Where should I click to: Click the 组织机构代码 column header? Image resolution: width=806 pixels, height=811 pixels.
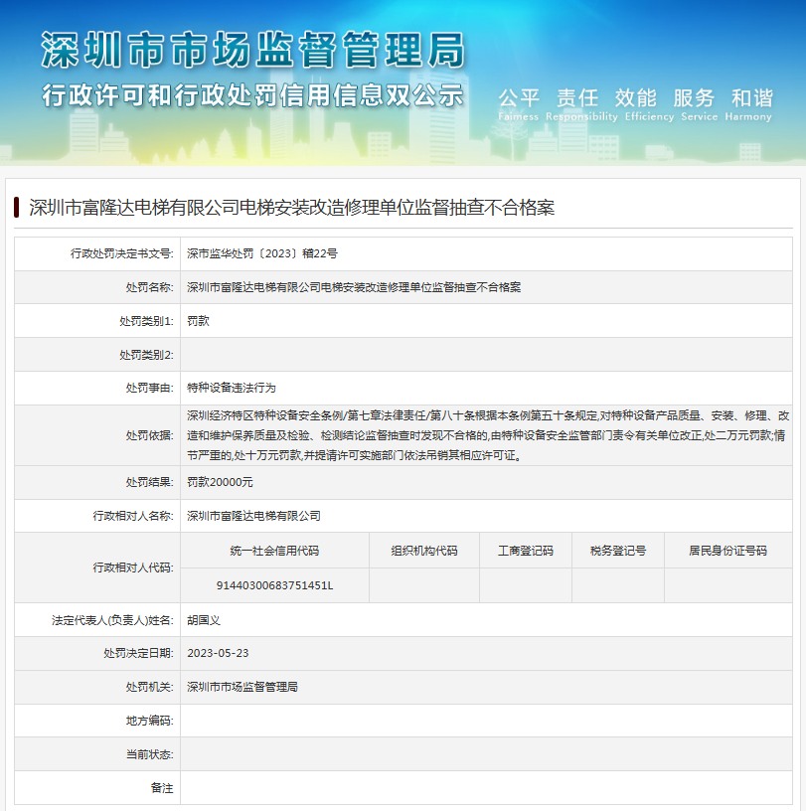pos(424,551)
